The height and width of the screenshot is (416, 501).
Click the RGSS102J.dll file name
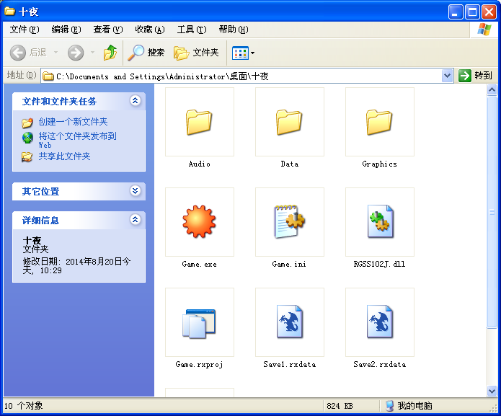pyautogui.click(x=380, y=264)
